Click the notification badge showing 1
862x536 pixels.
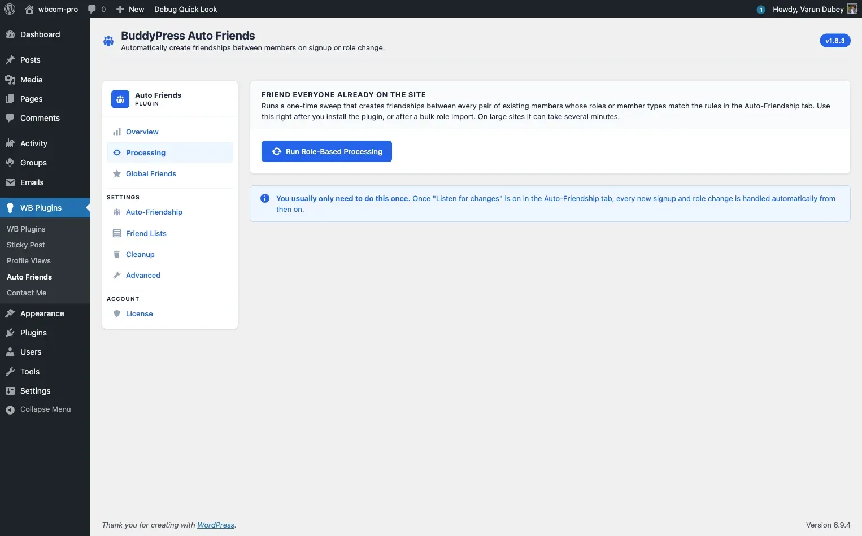tap(761, 10)
